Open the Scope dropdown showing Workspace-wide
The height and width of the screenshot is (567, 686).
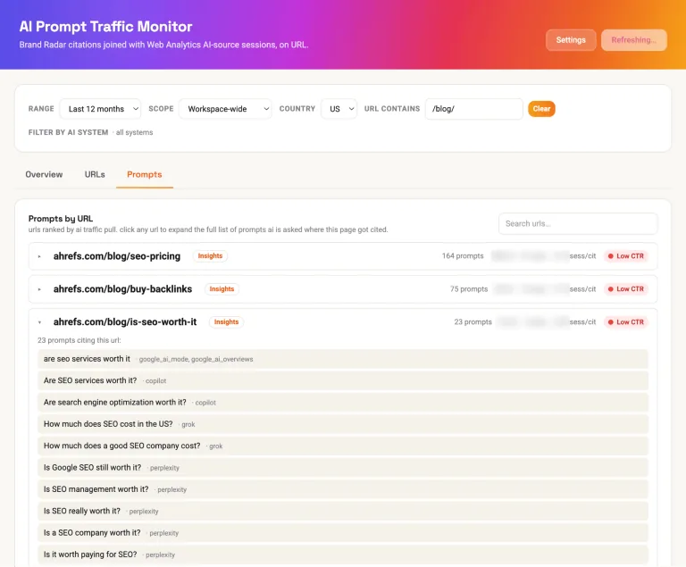(x=225, y=109)
